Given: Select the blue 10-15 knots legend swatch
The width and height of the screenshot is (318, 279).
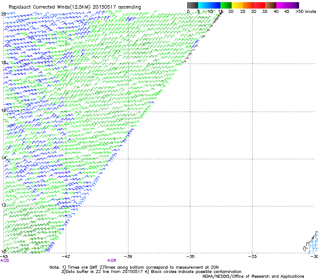Looking at the screenshot, I should pyautogui.click(x=215, y=5).
